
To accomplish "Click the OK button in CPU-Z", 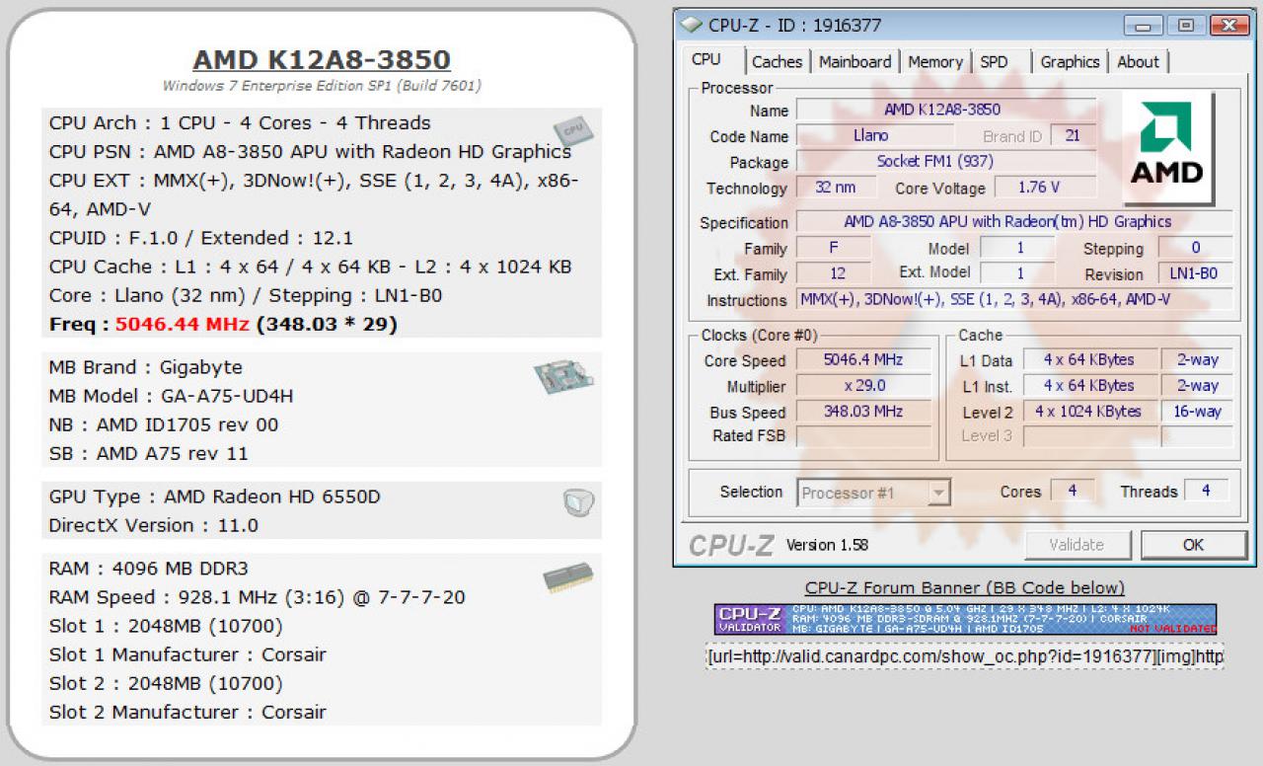I will point(1193,544).
